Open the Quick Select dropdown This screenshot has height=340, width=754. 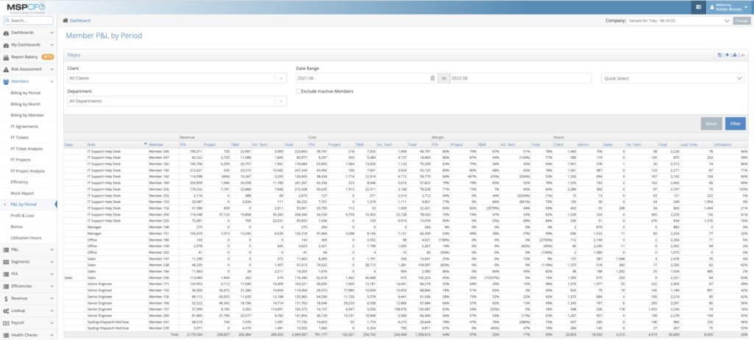(673, 79)
